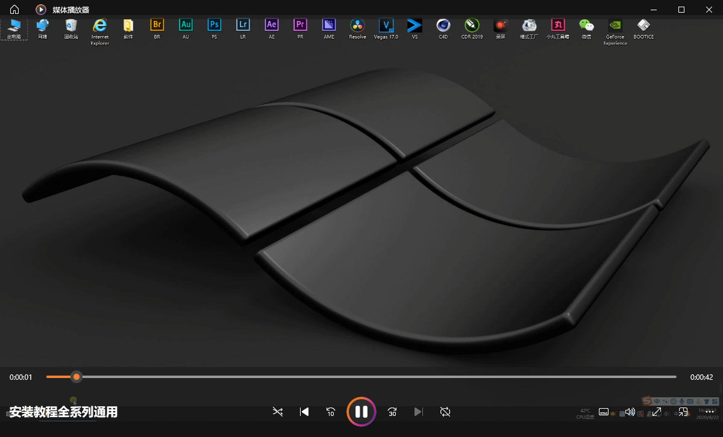Open the subtitles and captions menu
This screenshot has height=437, width=723.
click(x=604, y=412)
